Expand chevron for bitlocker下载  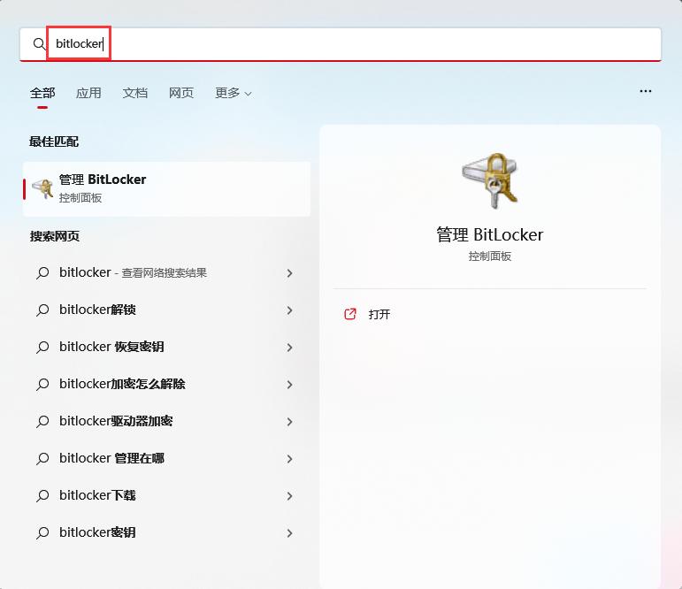click(289, 496)
